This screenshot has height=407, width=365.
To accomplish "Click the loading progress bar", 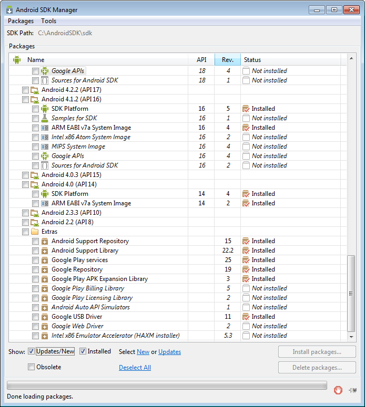I will pyautogui.click(x=167, y=385).
